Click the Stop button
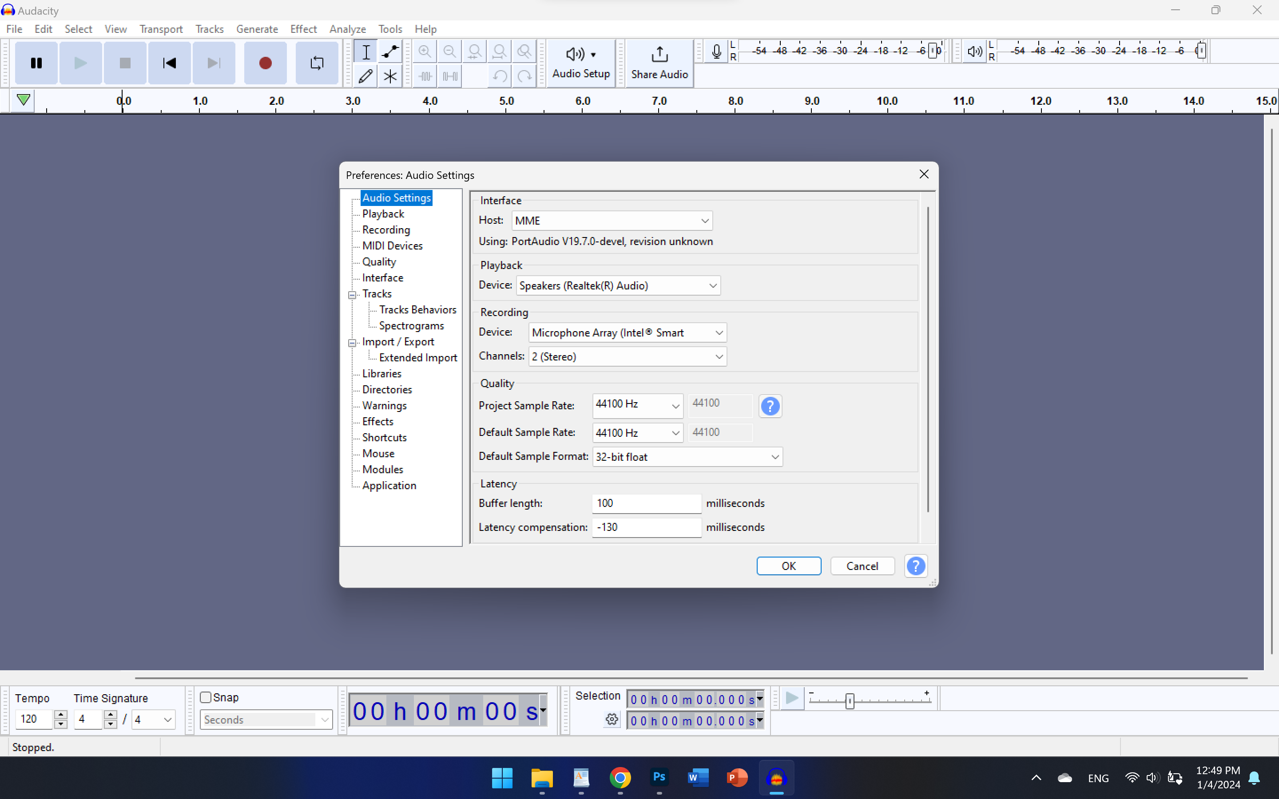 coord(125,63)
